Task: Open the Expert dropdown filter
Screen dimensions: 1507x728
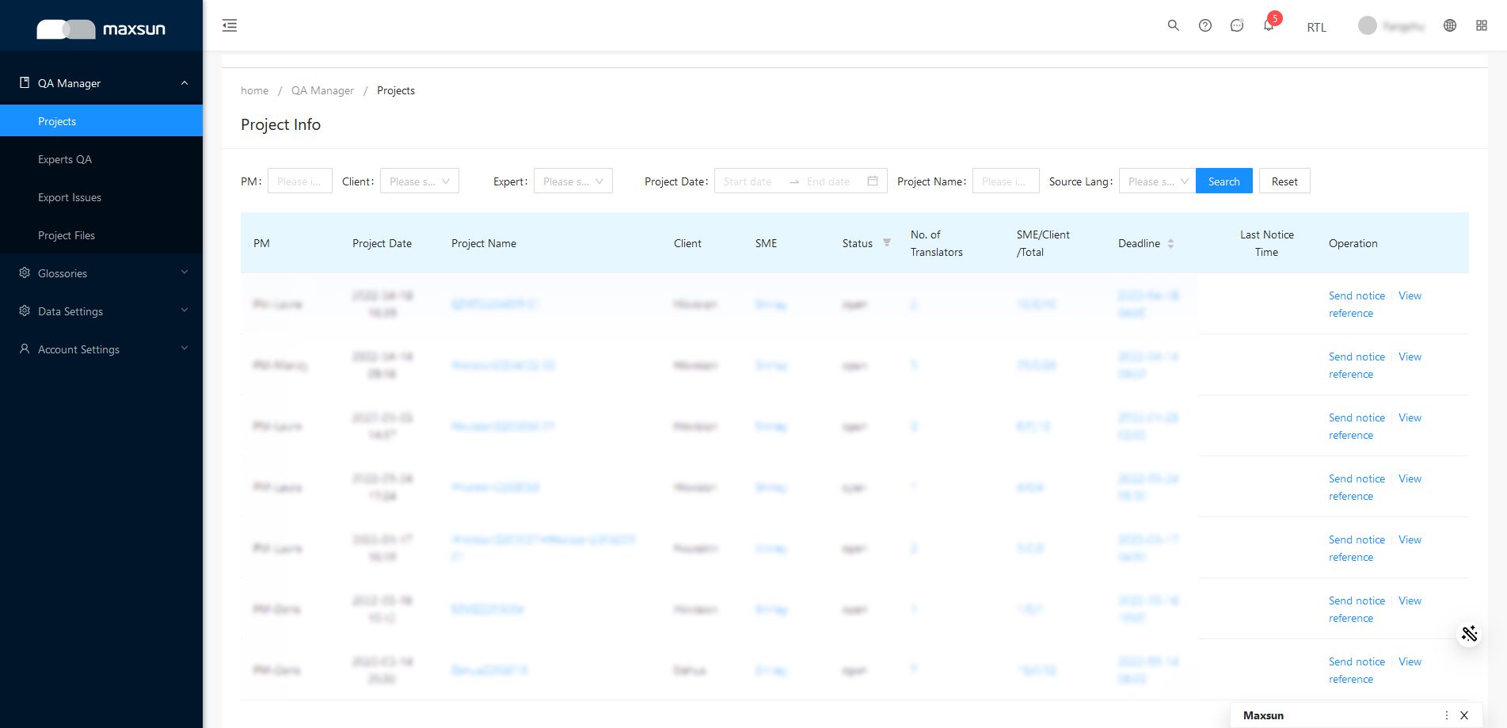Action: 573,181
